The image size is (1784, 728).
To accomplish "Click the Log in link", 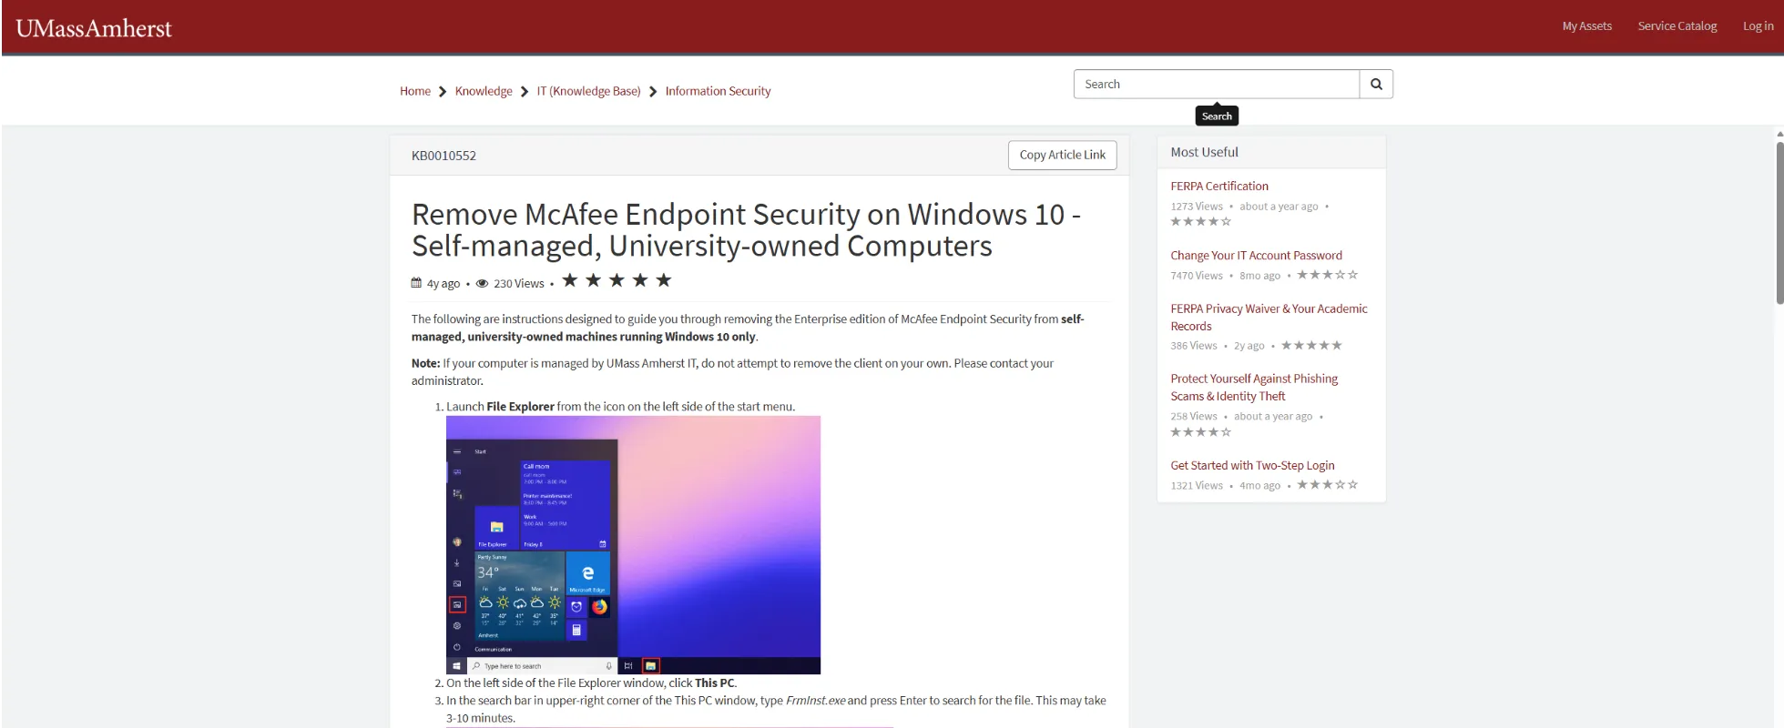I will click(1758, 26).
